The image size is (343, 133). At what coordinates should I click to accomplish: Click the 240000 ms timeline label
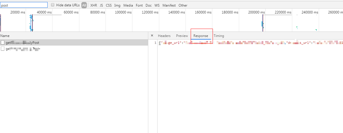(310, 12)
